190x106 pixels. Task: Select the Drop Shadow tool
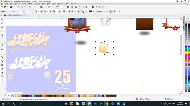pyautogui.click(x=2, y=62)
